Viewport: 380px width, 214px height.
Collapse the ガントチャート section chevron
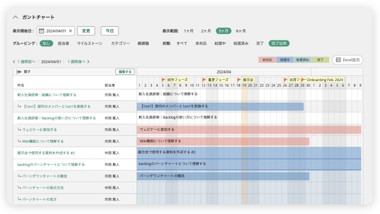(x=15, y=17)
